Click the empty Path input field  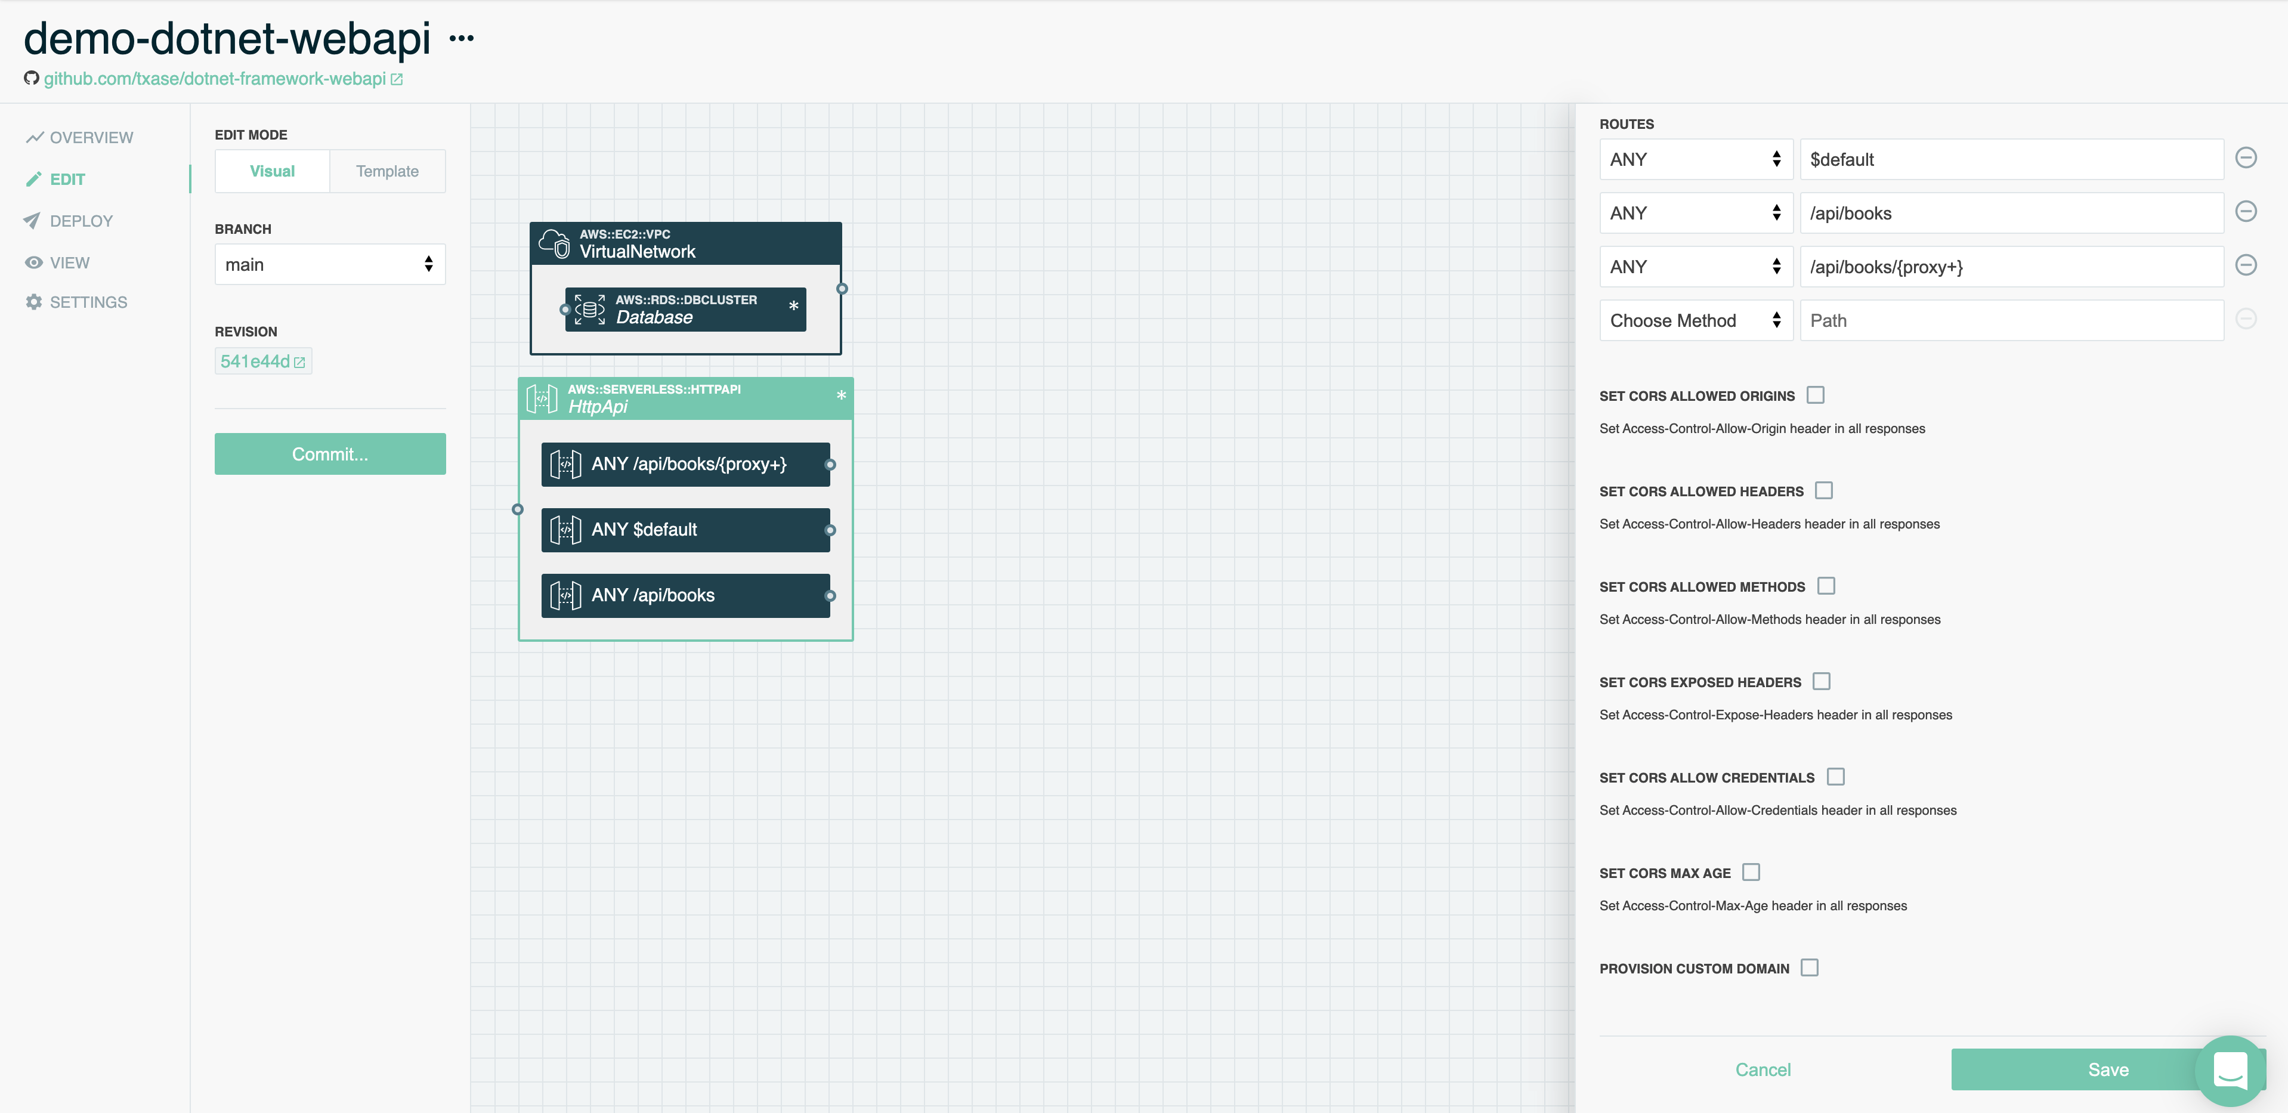[2011, 320]
